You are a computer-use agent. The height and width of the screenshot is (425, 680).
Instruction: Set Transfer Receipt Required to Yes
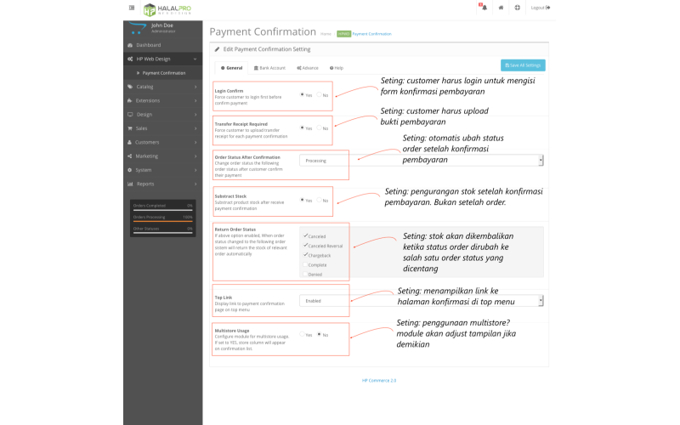[303, 128]
